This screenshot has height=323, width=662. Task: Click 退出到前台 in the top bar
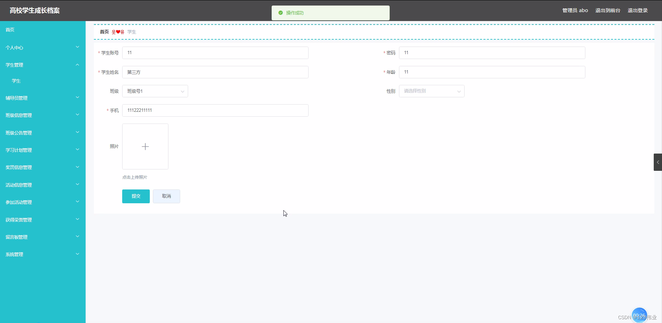[x=607, y=10]
